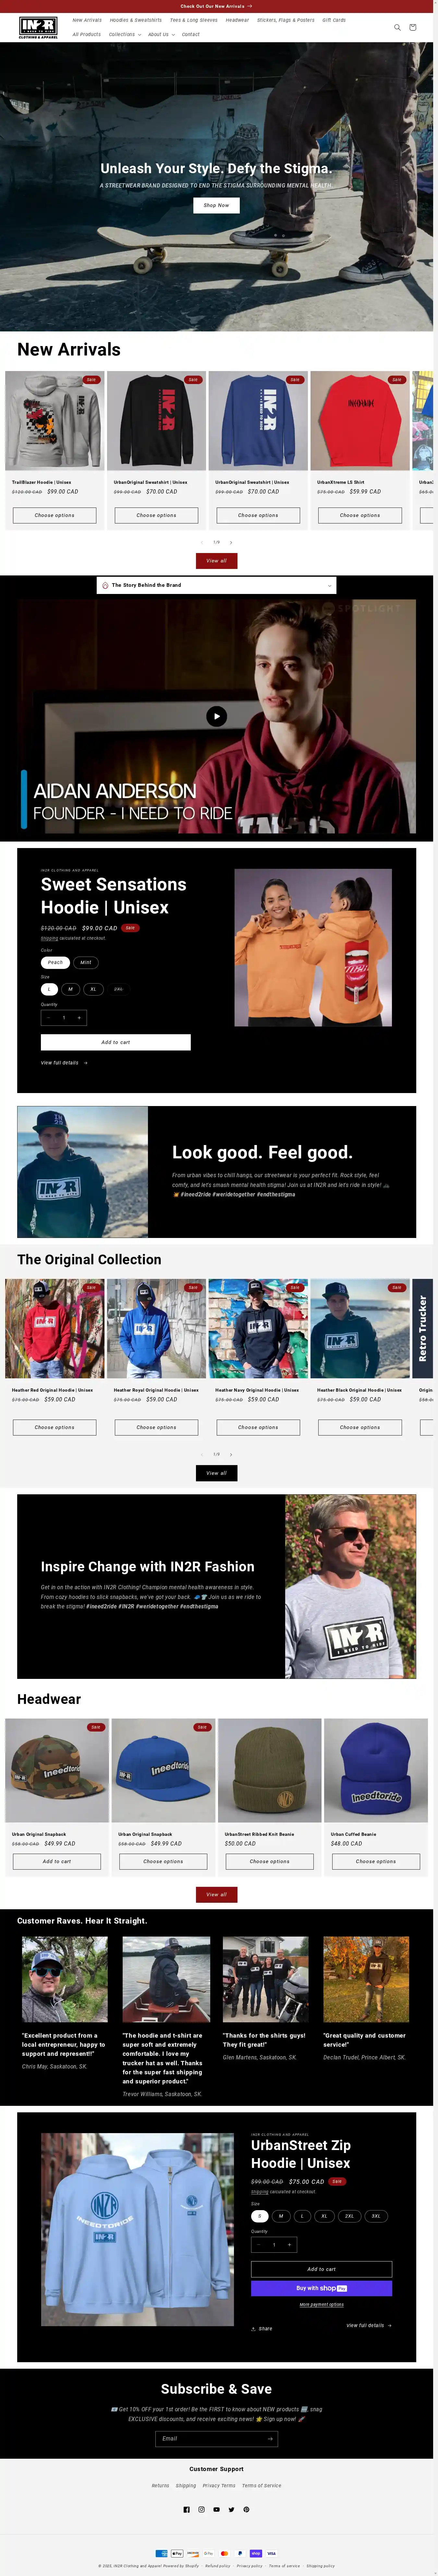Open the shopping cart icon
Screen dimensions: 438x2576
pos(412,27)
